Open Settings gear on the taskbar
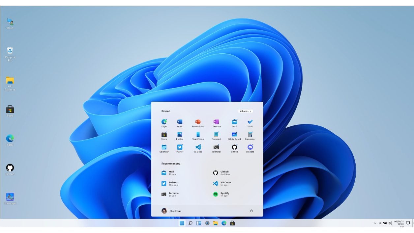414x233 pixels. [207, 223]
